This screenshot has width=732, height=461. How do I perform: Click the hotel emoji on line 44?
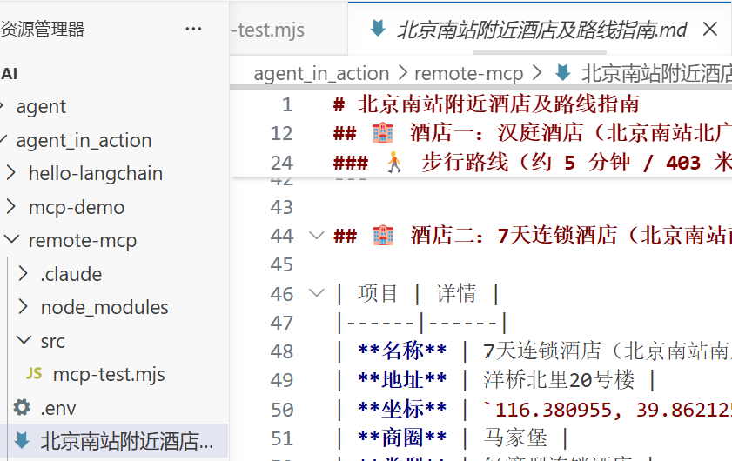pyautogui.click(x=383, y=235)
